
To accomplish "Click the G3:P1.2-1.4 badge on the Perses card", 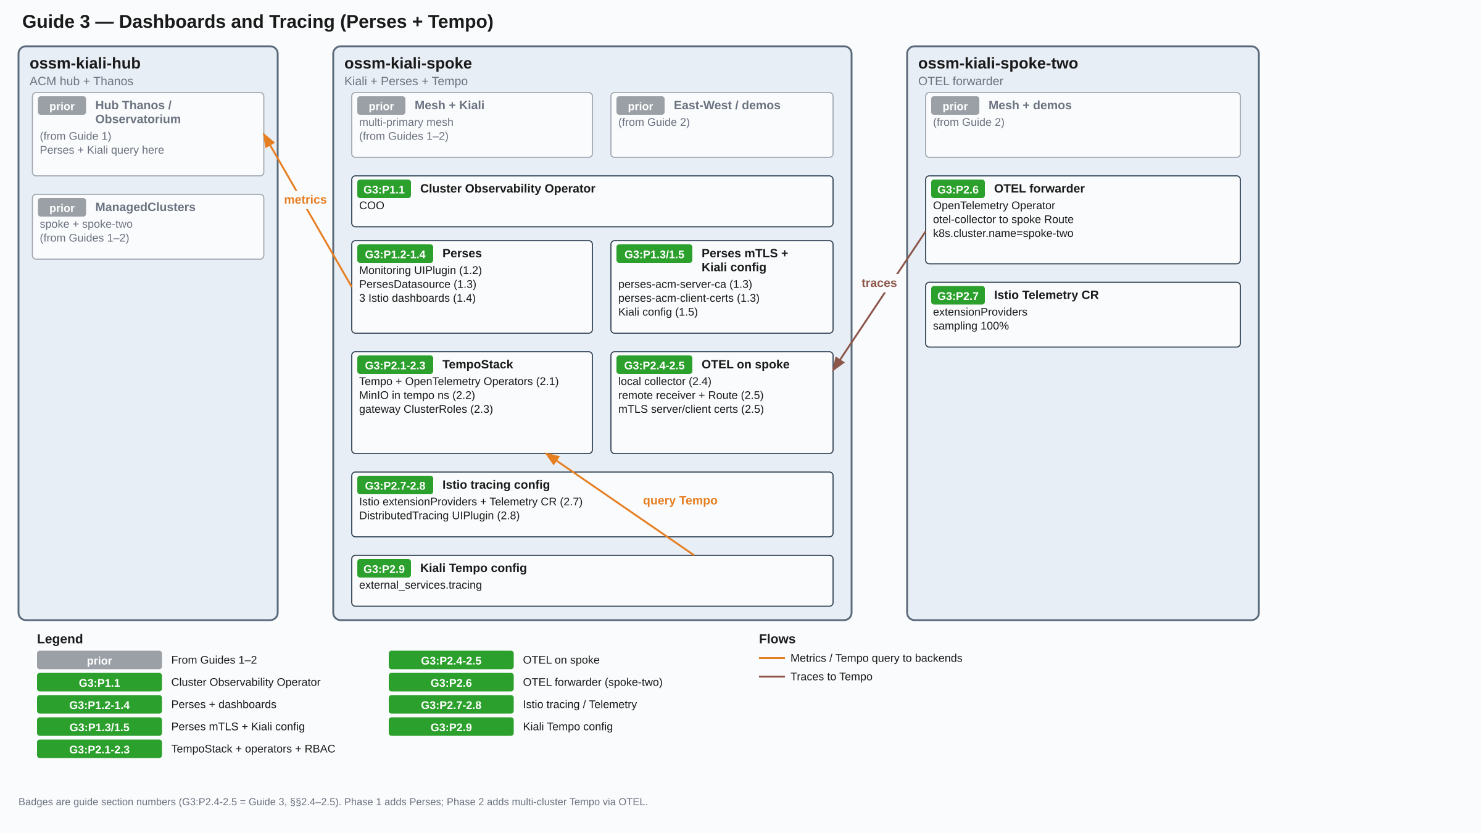I will pos(395,254).
